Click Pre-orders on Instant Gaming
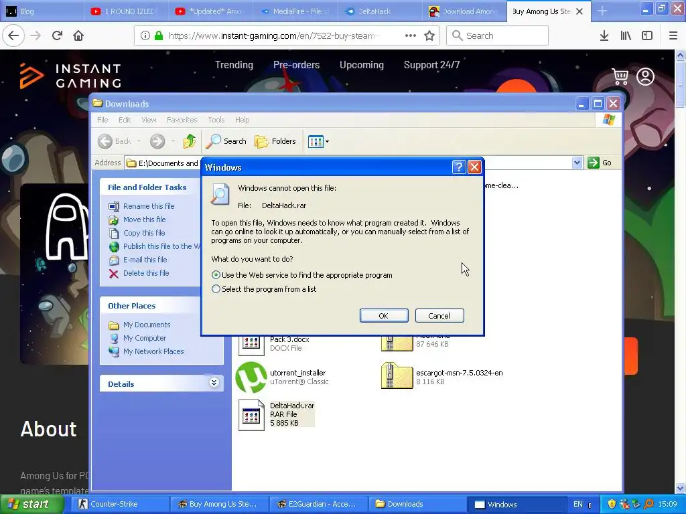 [x=297, y=65]
